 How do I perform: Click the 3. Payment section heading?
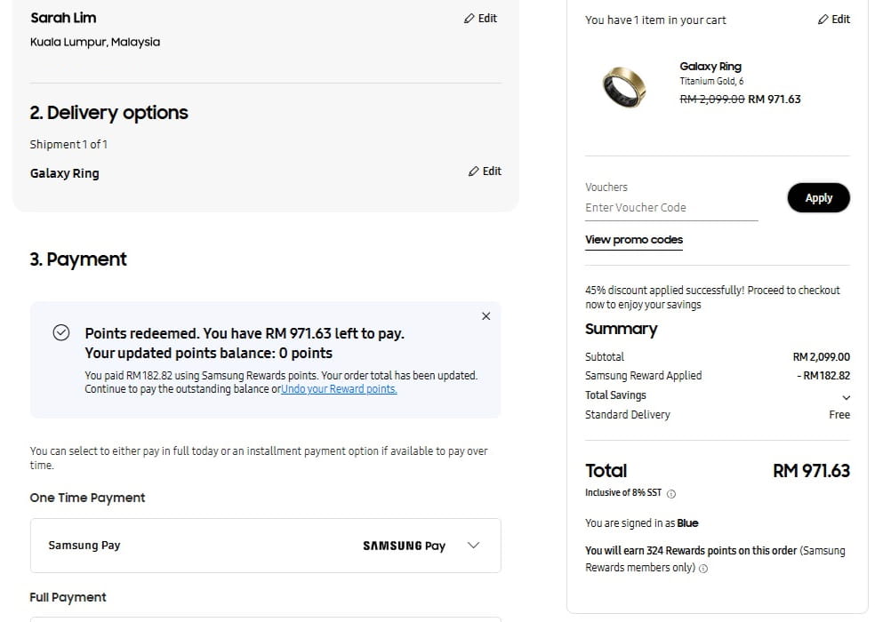point(78,259)
